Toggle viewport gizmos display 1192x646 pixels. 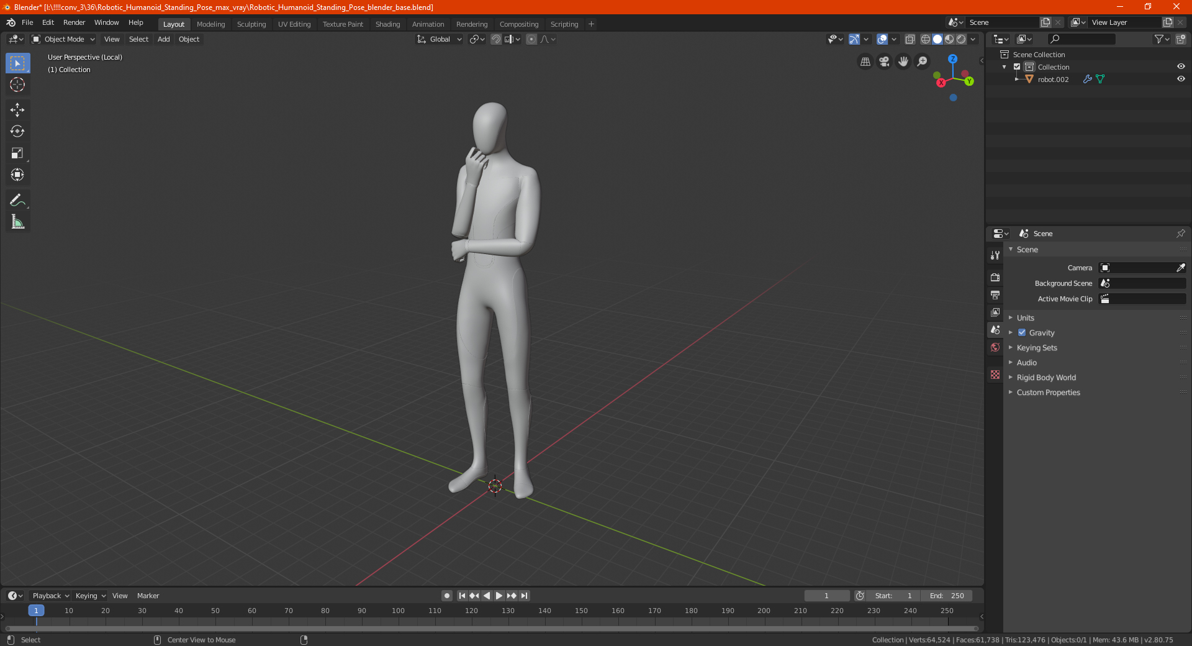pyautogui.click(x=854, y=39)
